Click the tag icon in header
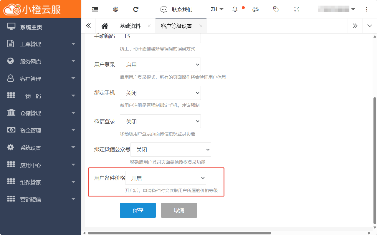 point(276,9)
